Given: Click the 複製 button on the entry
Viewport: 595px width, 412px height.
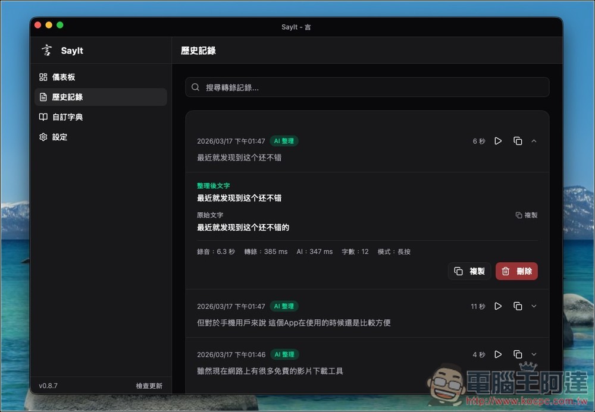Looking at the screenshot, I should 469,271.
